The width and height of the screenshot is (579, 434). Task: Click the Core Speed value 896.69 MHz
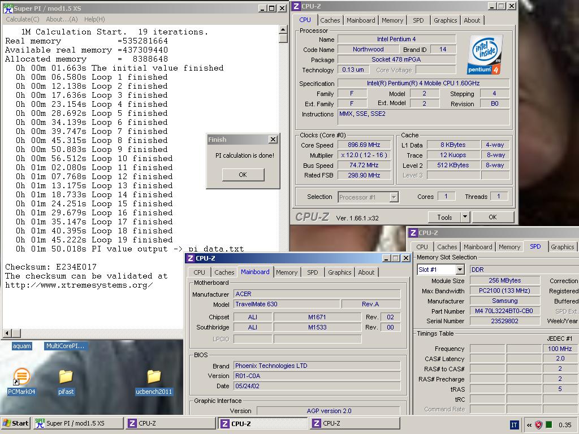coord(364,145)
